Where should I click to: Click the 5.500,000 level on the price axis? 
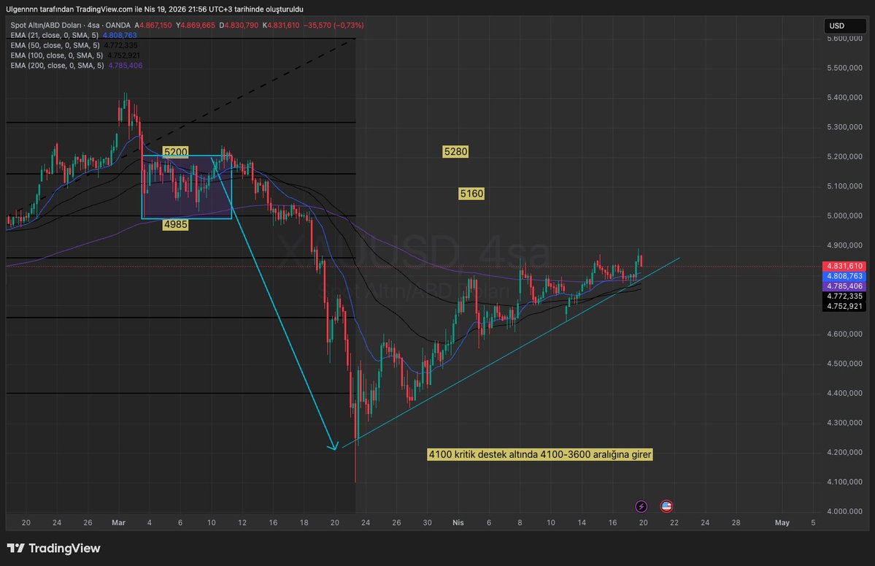point(845,68)
